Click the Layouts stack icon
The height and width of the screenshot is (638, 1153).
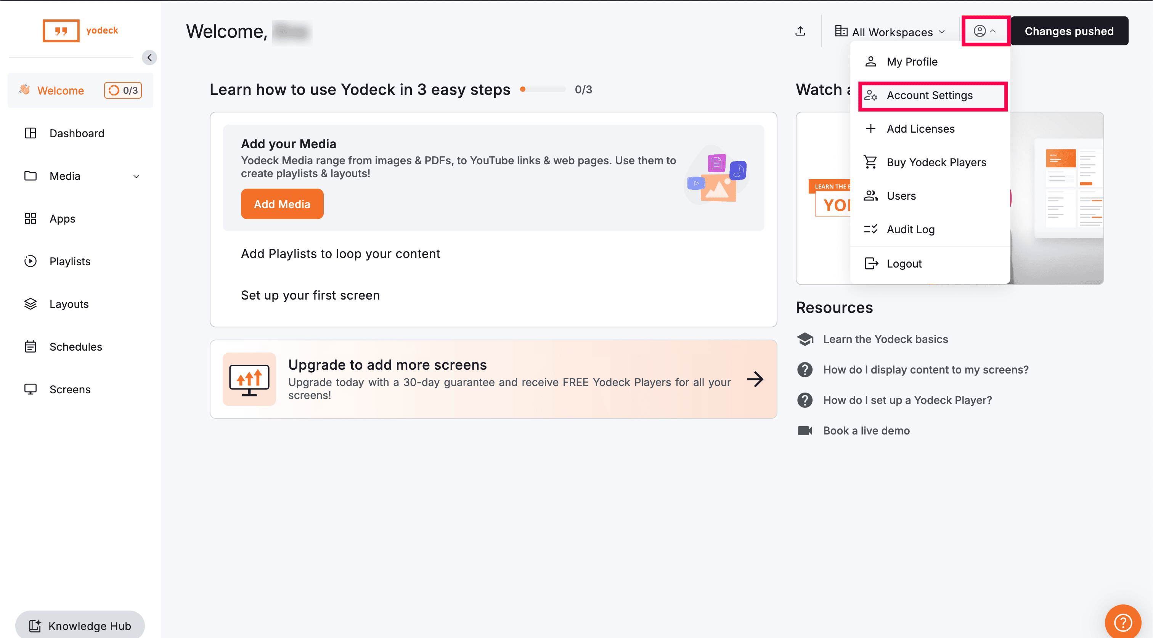tap(31, 304)
